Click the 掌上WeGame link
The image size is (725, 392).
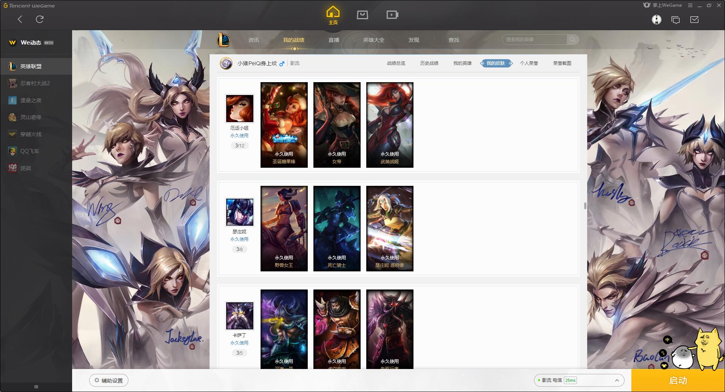click(x=662, y=5)
